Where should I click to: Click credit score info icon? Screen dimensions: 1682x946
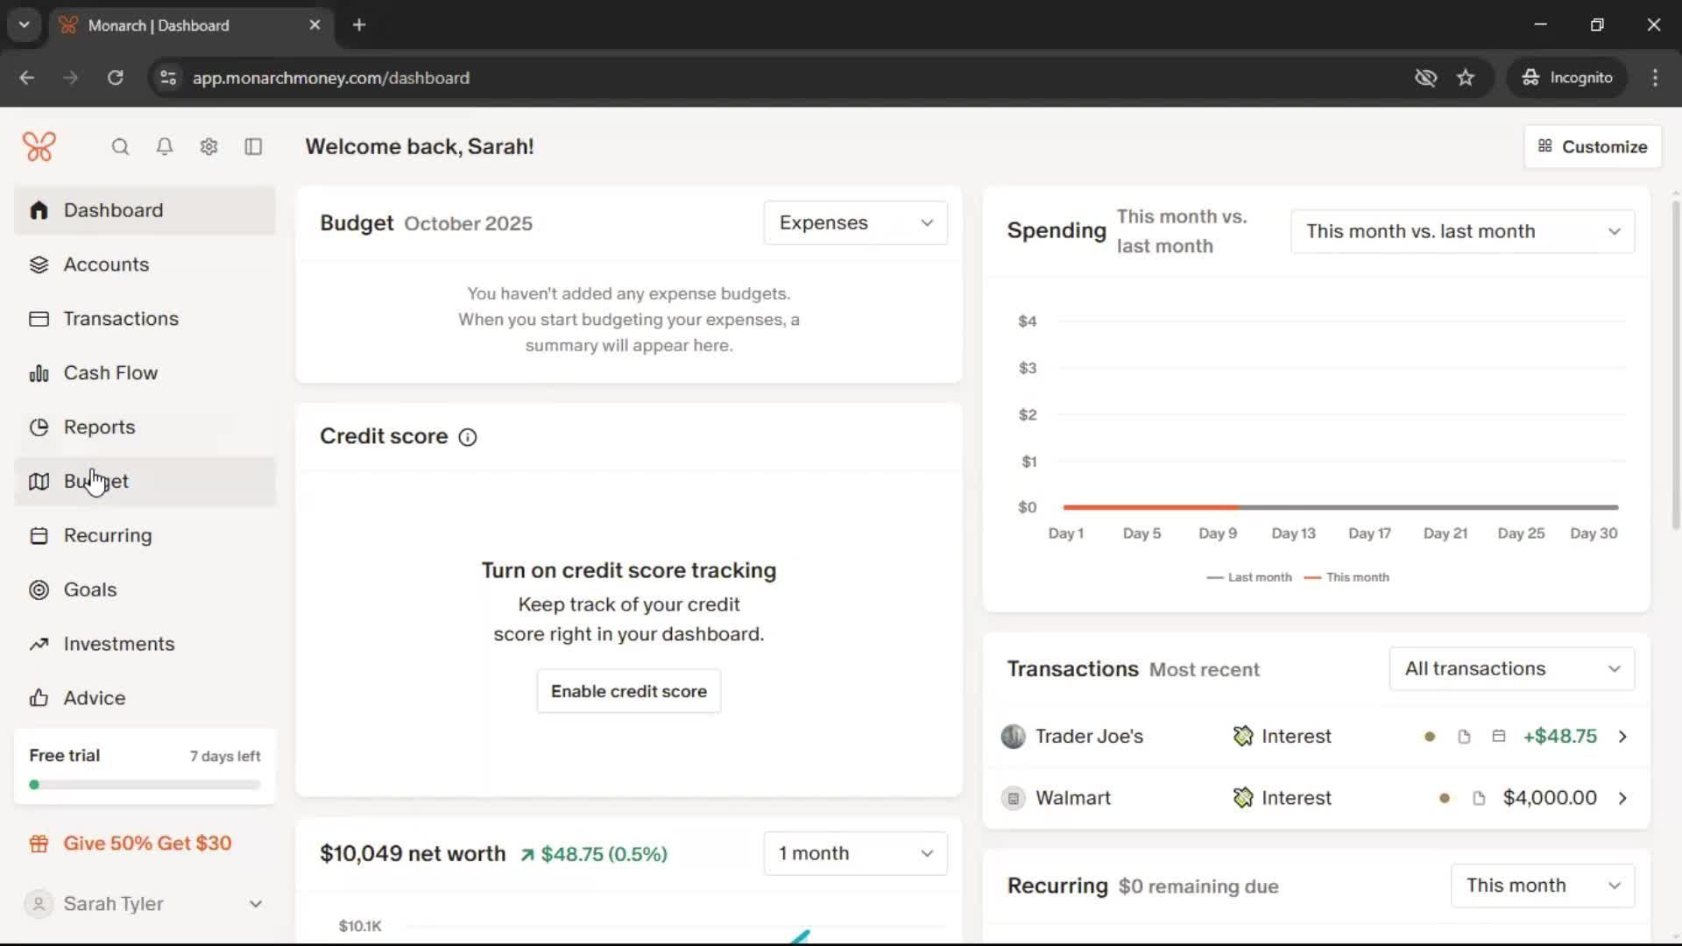pos(468,437)
